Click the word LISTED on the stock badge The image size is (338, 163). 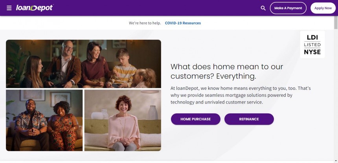(312, 45)
